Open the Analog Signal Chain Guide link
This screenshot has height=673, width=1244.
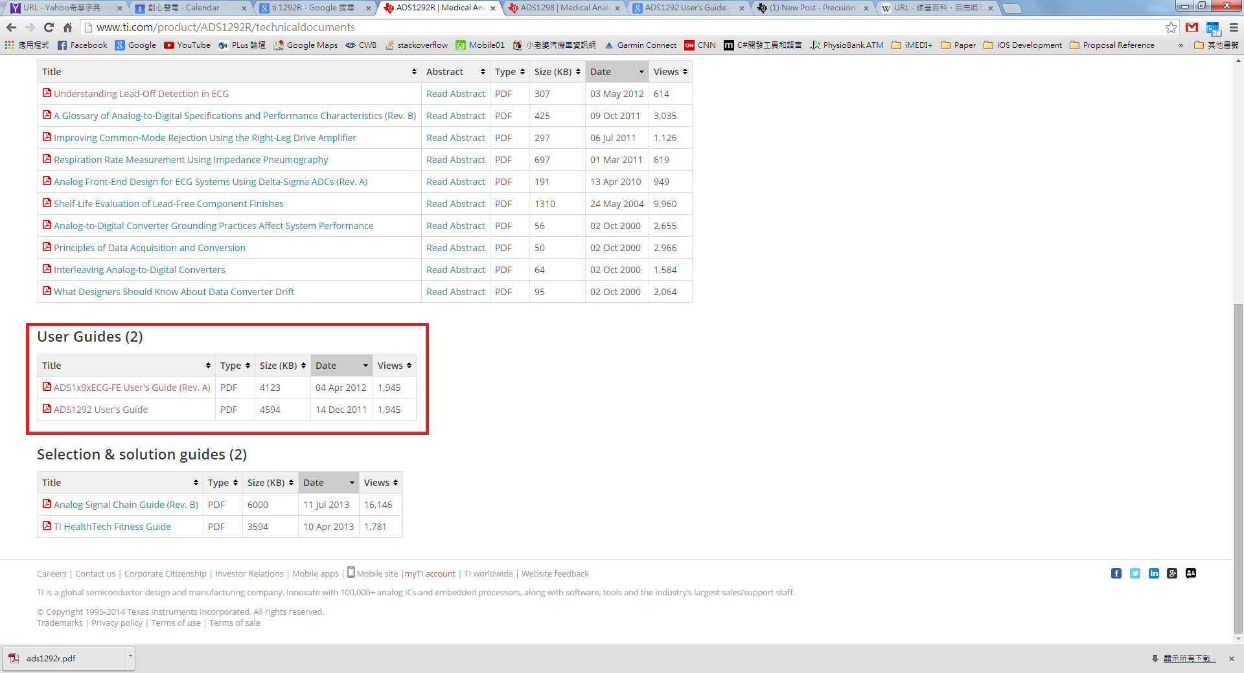(125, 504)
